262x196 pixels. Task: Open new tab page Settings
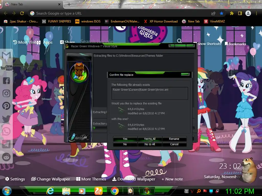coord(15,179)
